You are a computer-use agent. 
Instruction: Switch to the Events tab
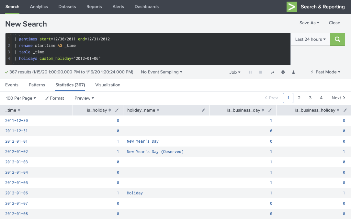click(x=12, y=85)
